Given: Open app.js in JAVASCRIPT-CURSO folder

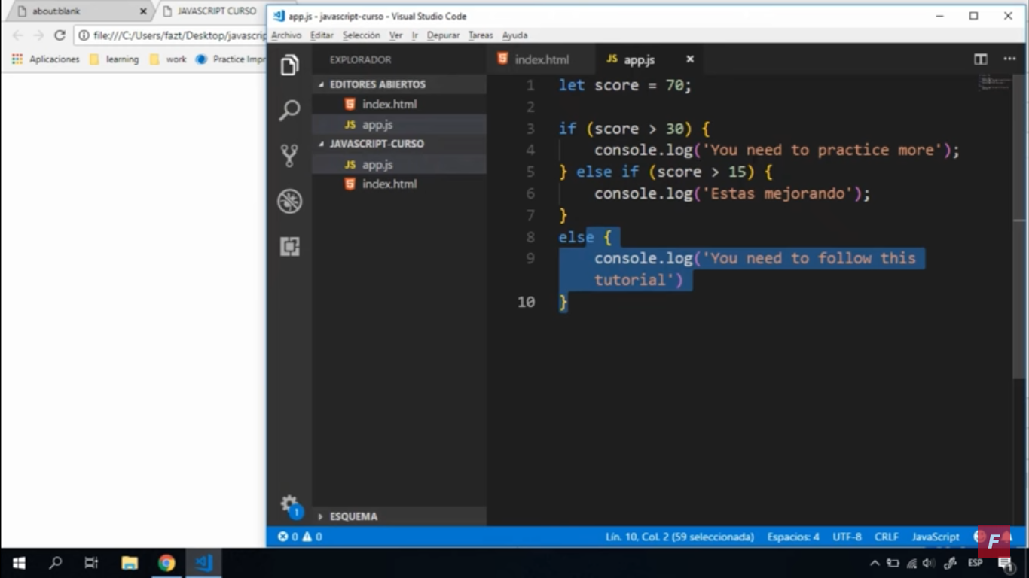Looking at the screenshot, I should [399, 164].
